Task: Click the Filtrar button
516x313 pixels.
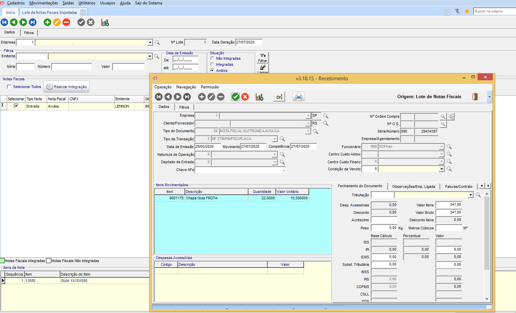Action: pyautogui.click(x=263, y=57)
